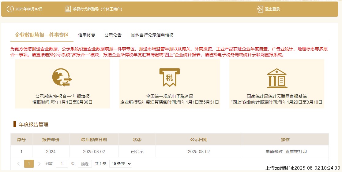Viewport: 342px width, 172px height.
Task: Open 国家统计局统计云联网直报系统 card text
Action: pyautogui.click(x=277, y=96)
